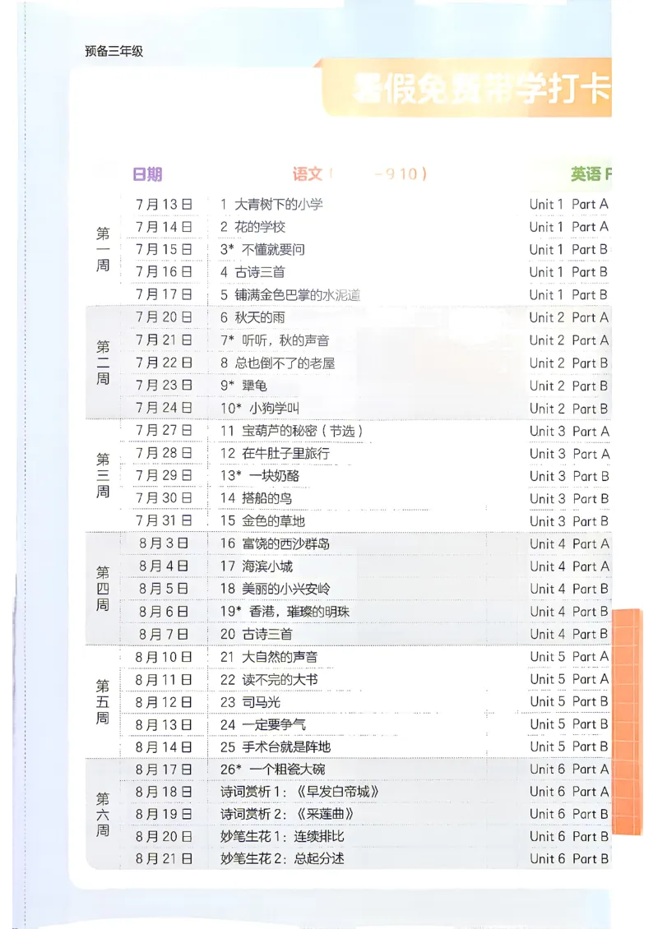The image size is (658, 929).
Task: Select the date "7月23日"
Action: [x=164, y=385]
